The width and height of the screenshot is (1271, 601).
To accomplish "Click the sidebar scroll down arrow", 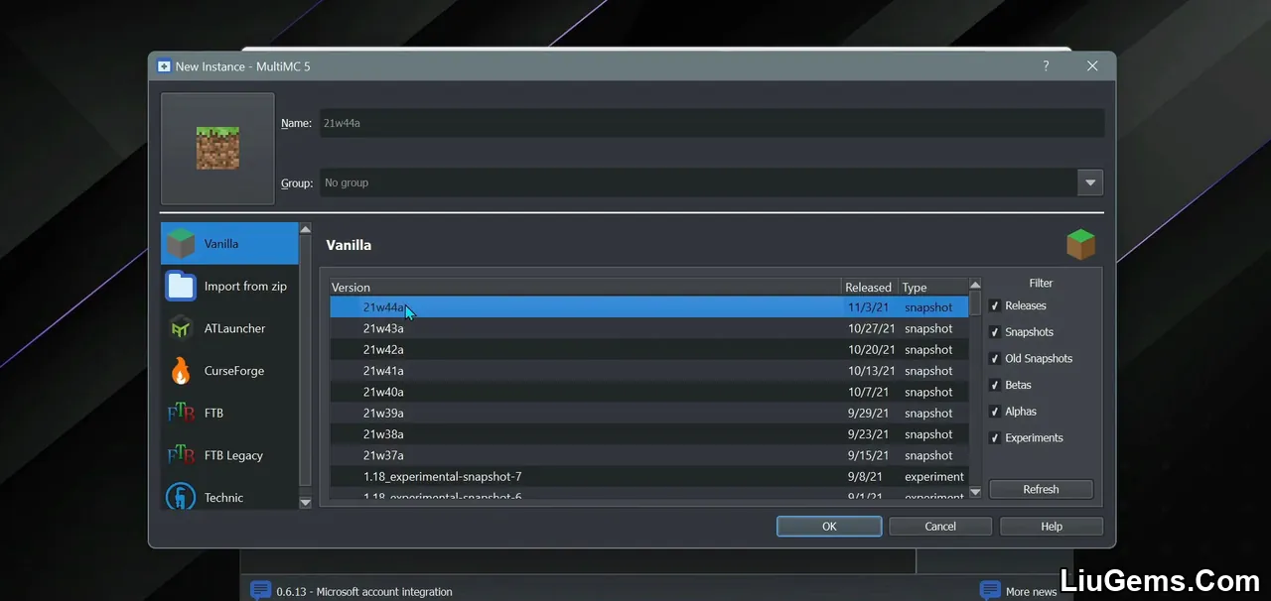I will tap(305, 503).
